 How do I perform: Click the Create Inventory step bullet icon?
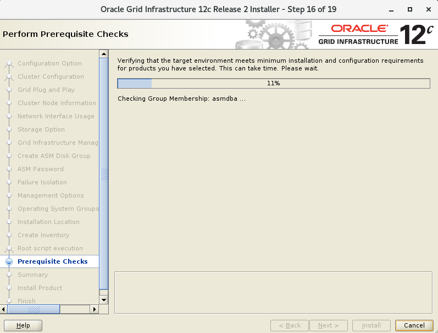pos(9,235)
